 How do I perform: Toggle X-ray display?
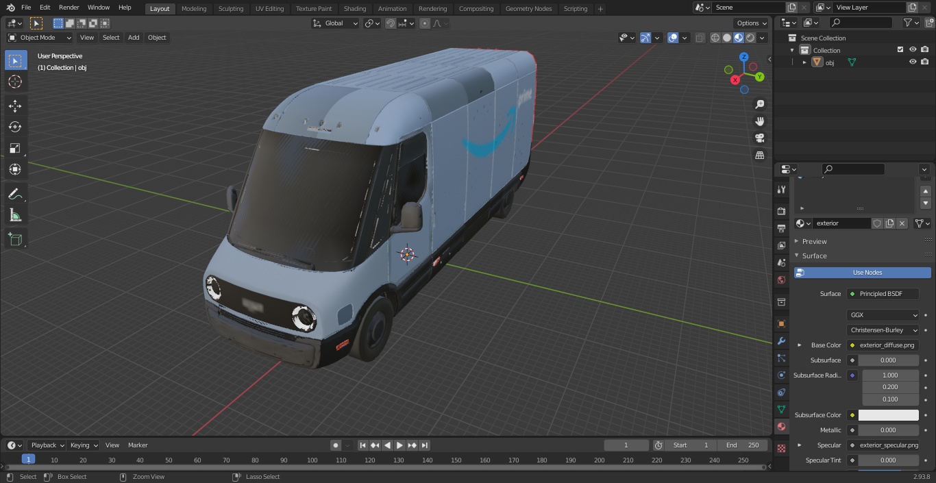[x=700, y=38]
